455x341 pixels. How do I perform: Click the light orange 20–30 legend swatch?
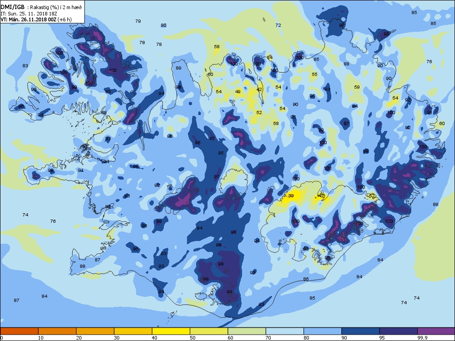coord(95,331)
